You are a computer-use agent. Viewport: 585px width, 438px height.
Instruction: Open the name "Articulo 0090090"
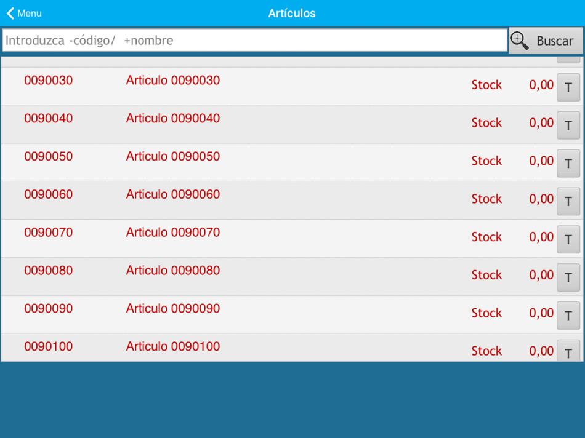[173, 308]
